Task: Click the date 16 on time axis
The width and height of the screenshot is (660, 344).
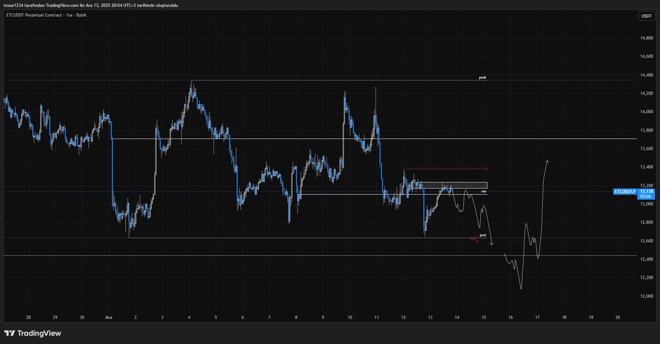Action: coord(511,317)
